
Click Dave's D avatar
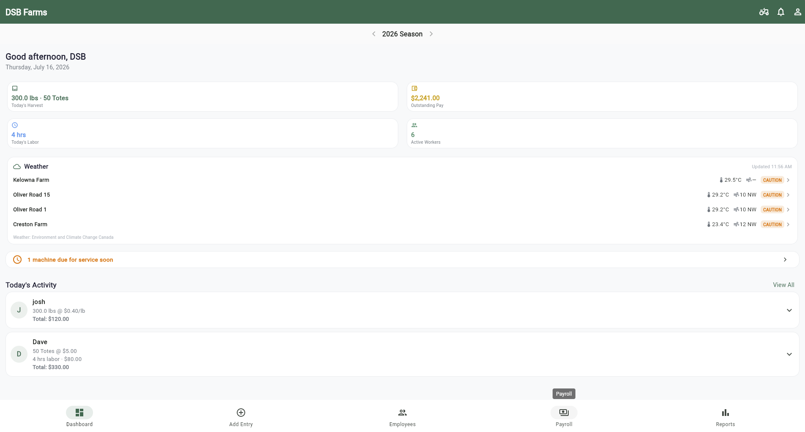tap(19, 354)
